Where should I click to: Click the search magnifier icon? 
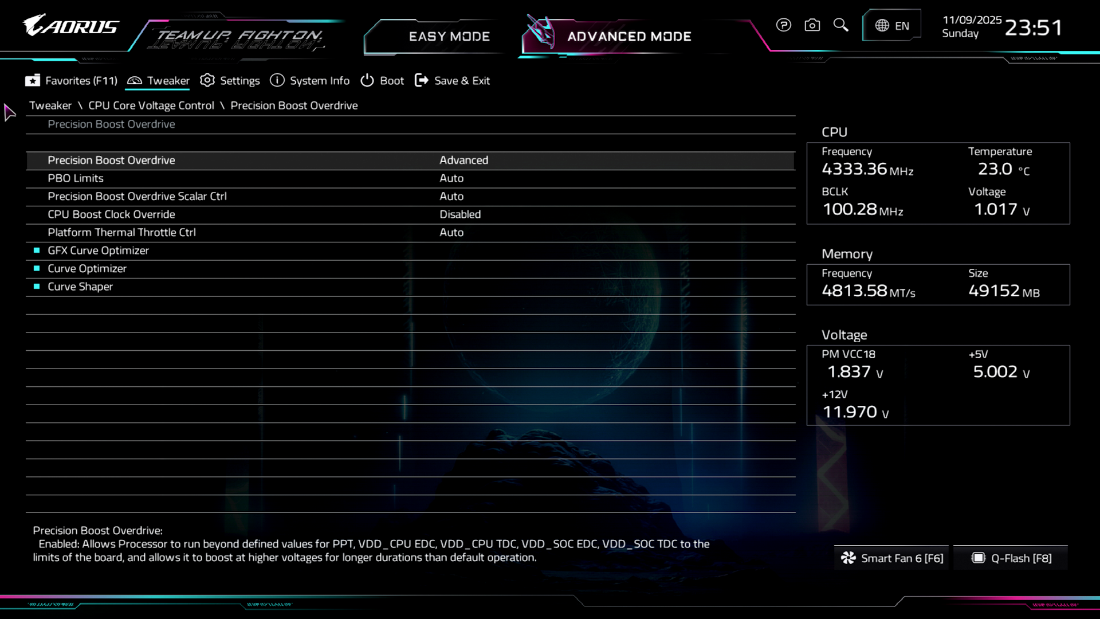[x=840, y=25]
